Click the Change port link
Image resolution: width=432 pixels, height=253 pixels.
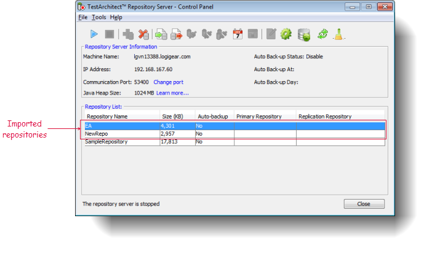tap(169, 82)
